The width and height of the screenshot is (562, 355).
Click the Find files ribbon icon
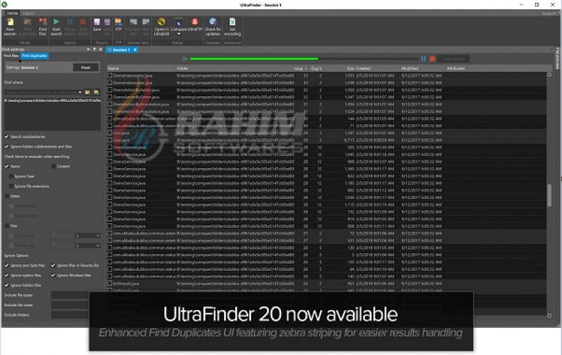click(43, 26)
